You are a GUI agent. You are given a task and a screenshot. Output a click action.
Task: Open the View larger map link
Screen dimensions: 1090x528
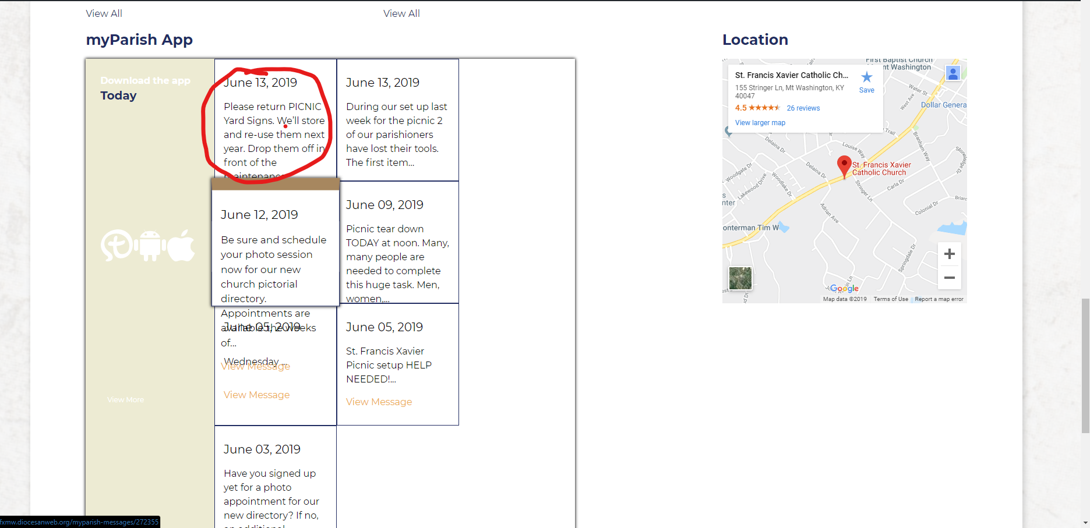(760, 123)
